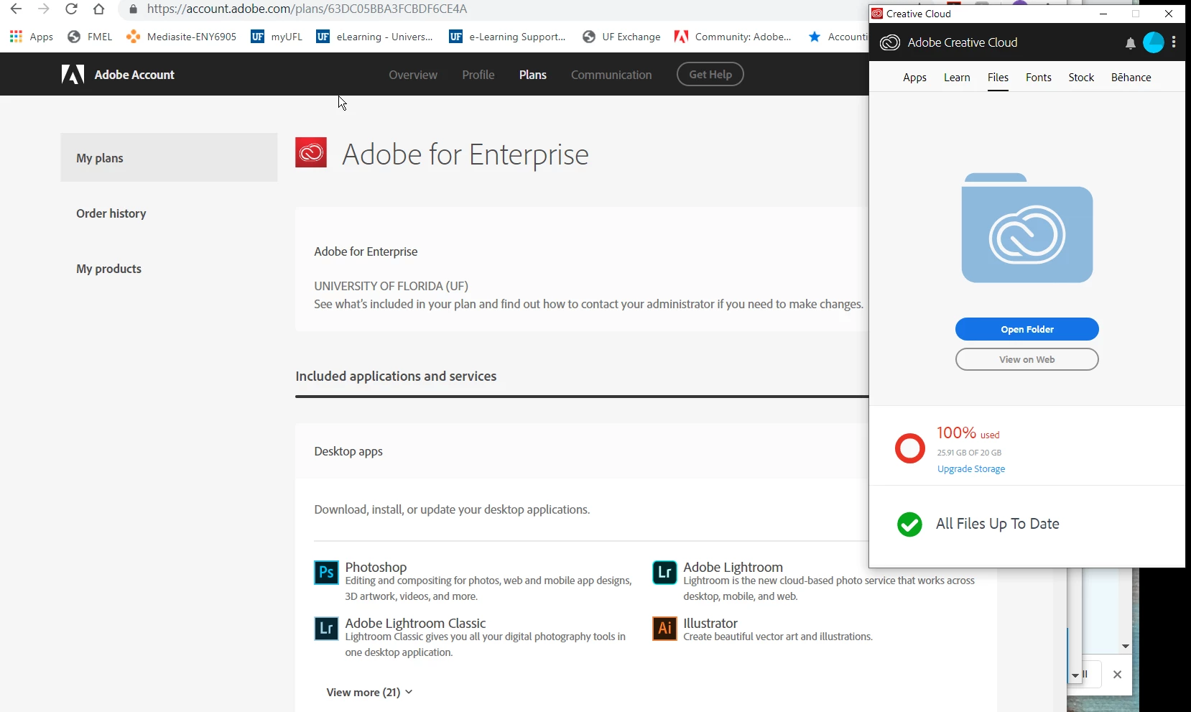Click the red storage usage ring
This screenshot has height=712, width=1191.
[x=910, y=448]
